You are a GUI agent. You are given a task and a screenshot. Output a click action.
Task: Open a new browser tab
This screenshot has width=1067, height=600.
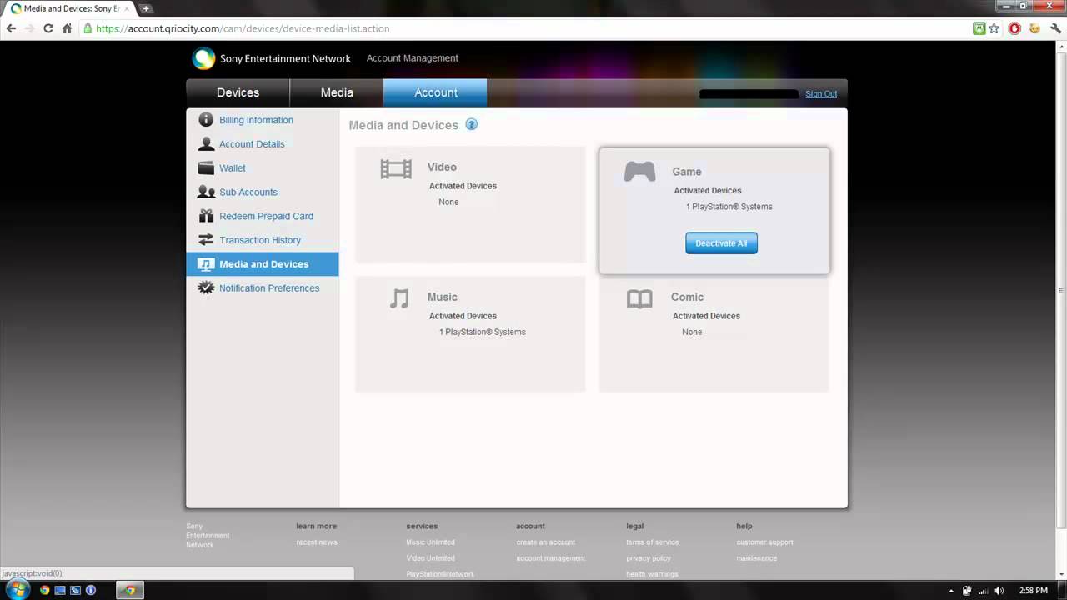(146, 8)
